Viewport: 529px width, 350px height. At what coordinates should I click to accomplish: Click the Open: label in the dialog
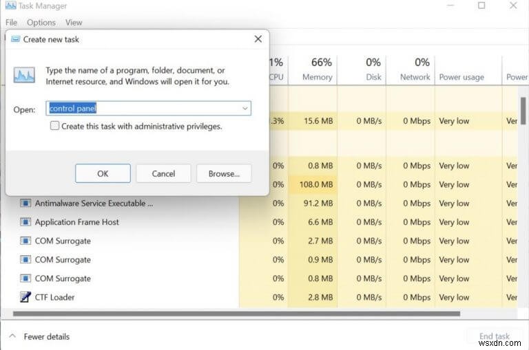(24, 110)
